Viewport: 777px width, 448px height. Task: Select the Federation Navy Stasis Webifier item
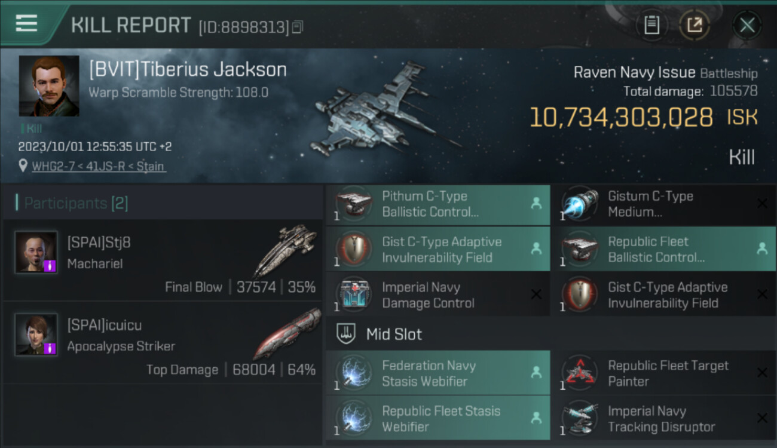click(x=438, y=373)
